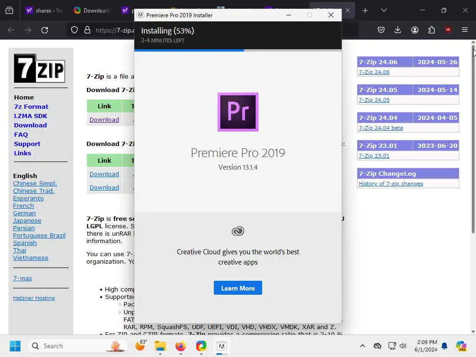Open 7-Zip 23.01 news link

click(x=374, y=156)
